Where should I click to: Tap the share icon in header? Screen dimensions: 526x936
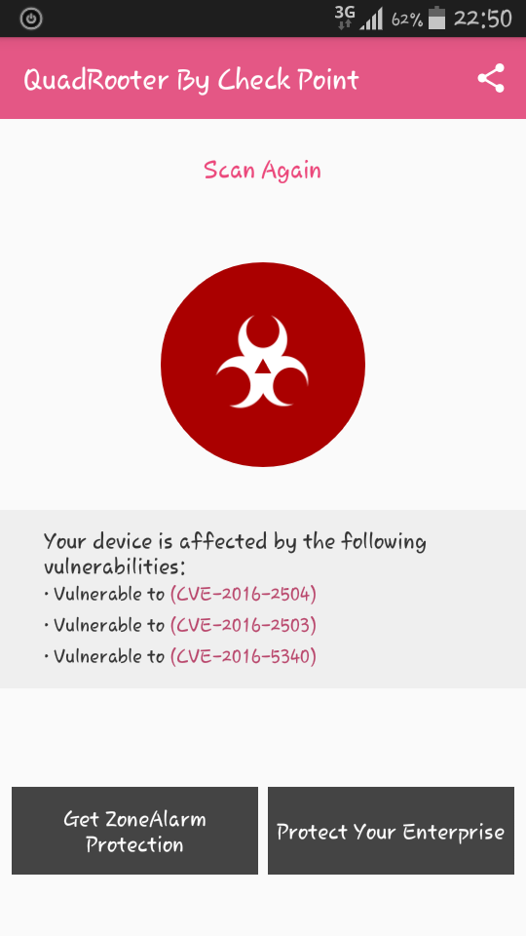491,78
